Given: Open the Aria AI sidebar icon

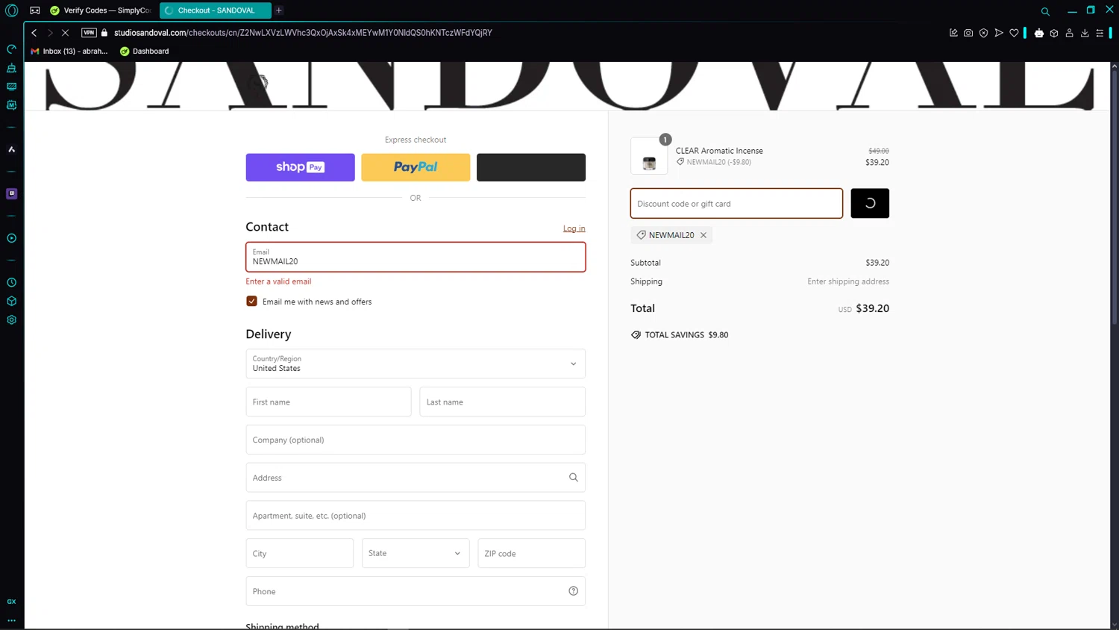Looking at the screenshot, I should pyautogui.click(x=11, y=149).
